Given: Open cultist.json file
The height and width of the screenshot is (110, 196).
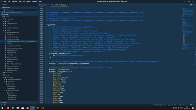Looking at the screenshot, I should point(12,86).
